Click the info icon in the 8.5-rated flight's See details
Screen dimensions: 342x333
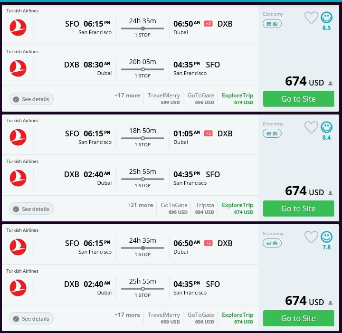coord(16,99)
